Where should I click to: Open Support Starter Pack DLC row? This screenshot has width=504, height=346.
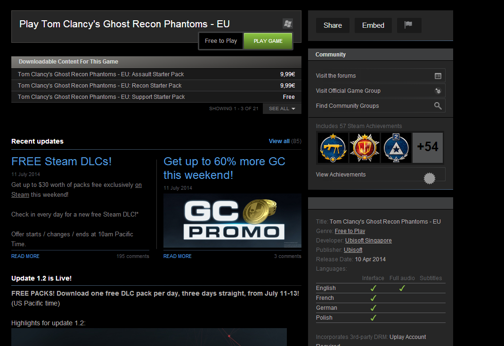click(156, 97)
